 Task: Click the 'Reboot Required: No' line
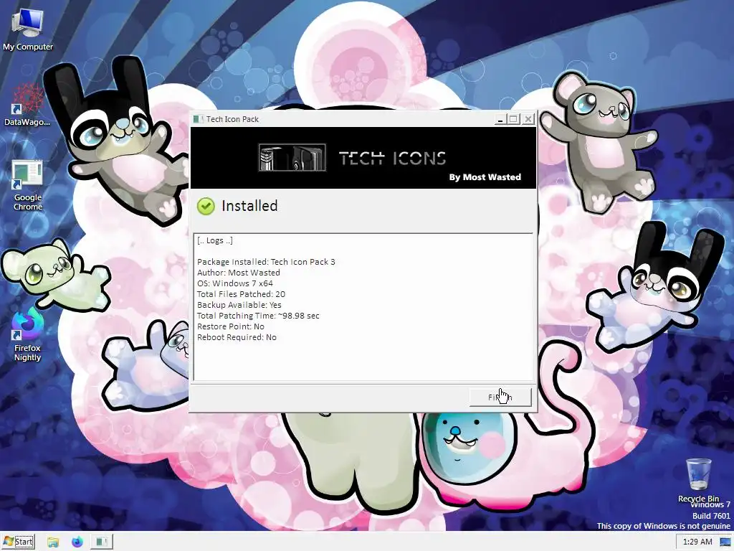coord(237,337)
